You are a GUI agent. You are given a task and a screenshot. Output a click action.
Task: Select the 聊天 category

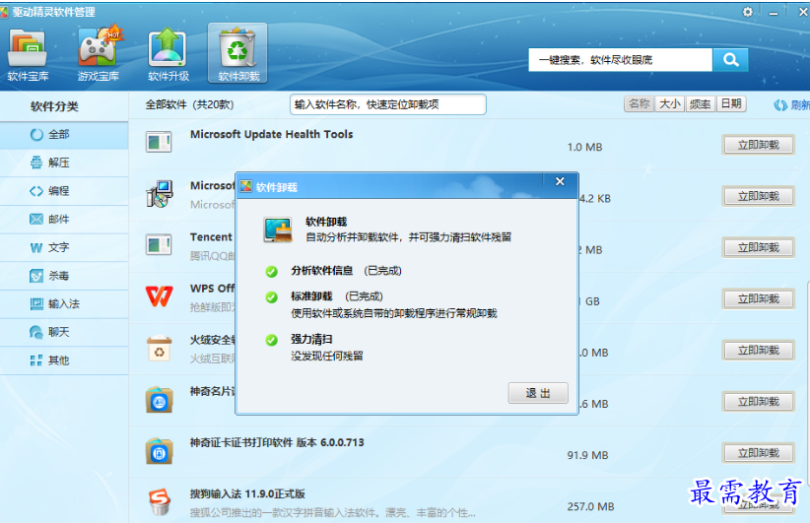click(64, 332)
